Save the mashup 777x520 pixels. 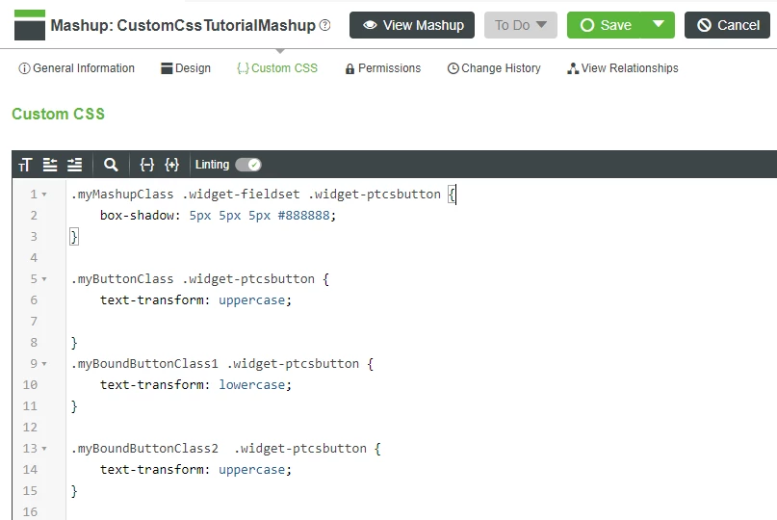click(604, 25)
